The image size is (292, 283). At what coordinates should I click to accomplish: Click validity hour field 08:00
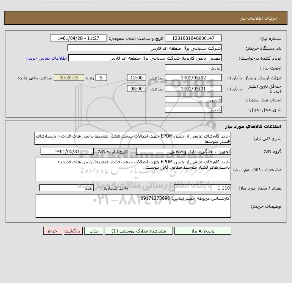click(x=136, y=89)
